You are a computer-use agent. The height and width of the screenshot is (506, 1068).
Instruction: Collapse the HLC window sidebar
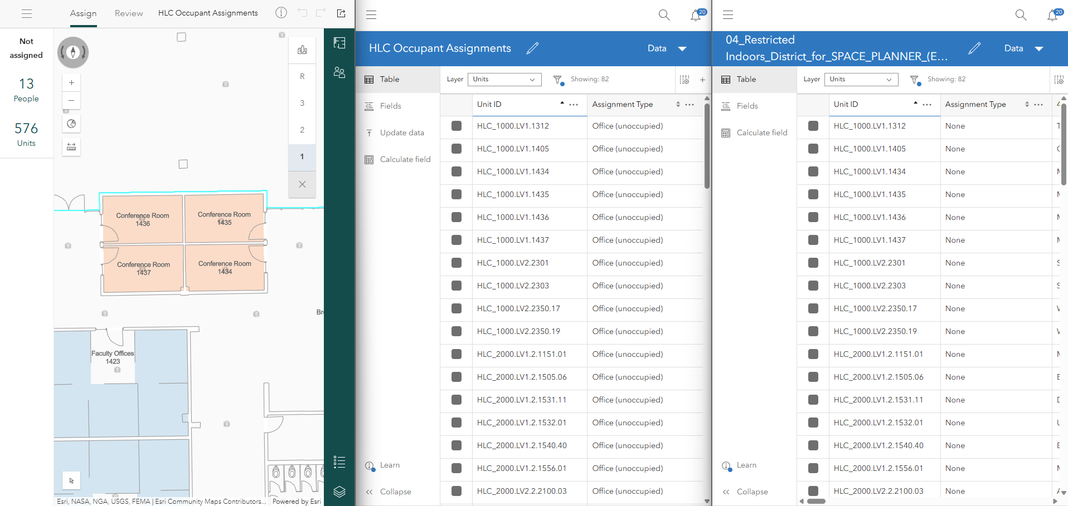tap(389, 492)
